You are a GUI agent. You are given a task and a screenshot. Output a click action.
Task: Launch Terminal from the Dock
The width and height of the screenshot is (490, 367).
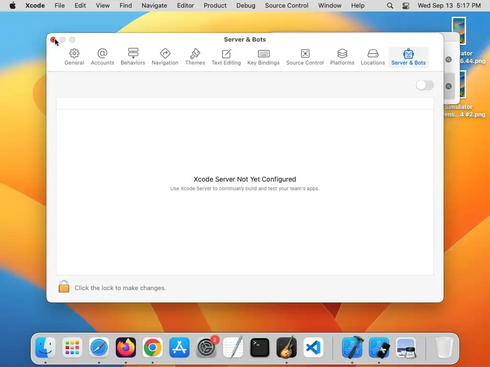coord(260,347)
